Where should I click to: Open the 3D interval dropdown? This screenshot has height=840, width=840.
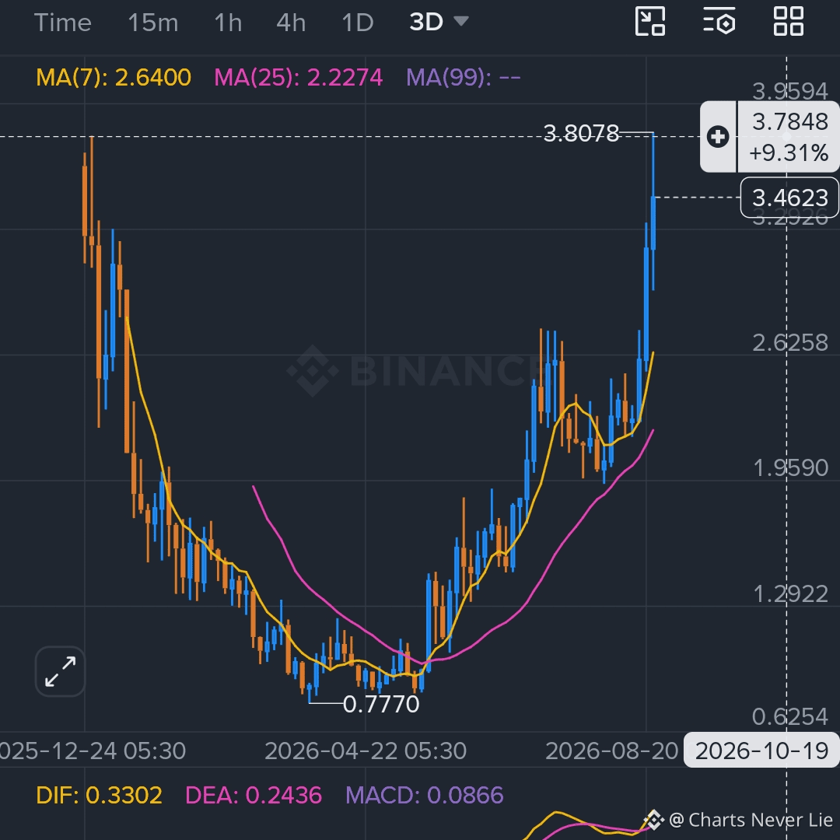[439, 22]
